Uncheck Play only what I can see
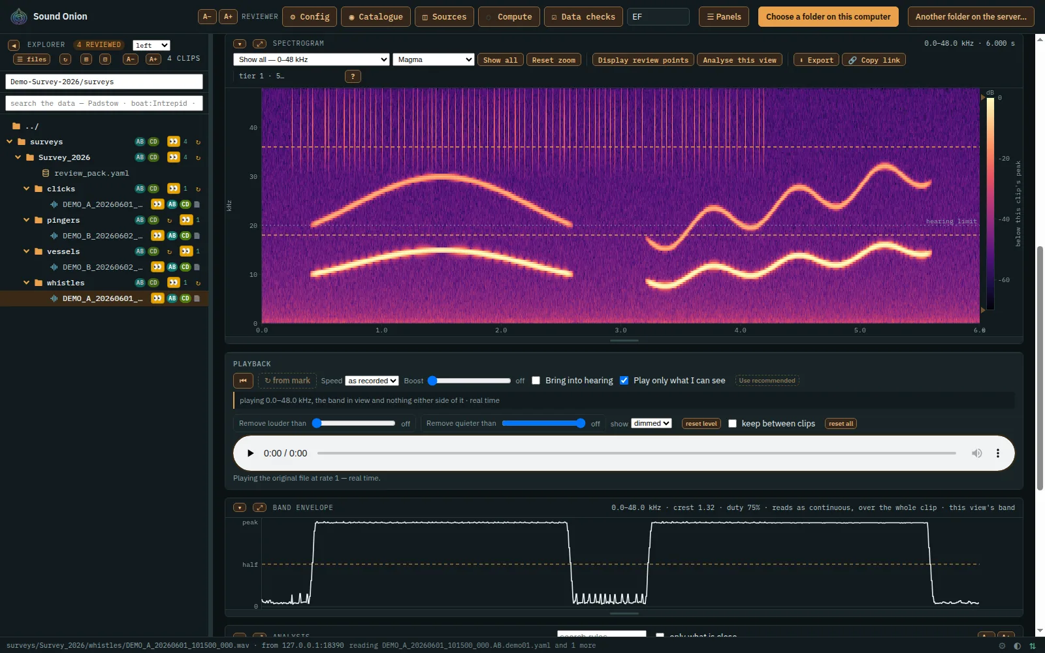The image size is (1045, 653). tap(624, 381)
